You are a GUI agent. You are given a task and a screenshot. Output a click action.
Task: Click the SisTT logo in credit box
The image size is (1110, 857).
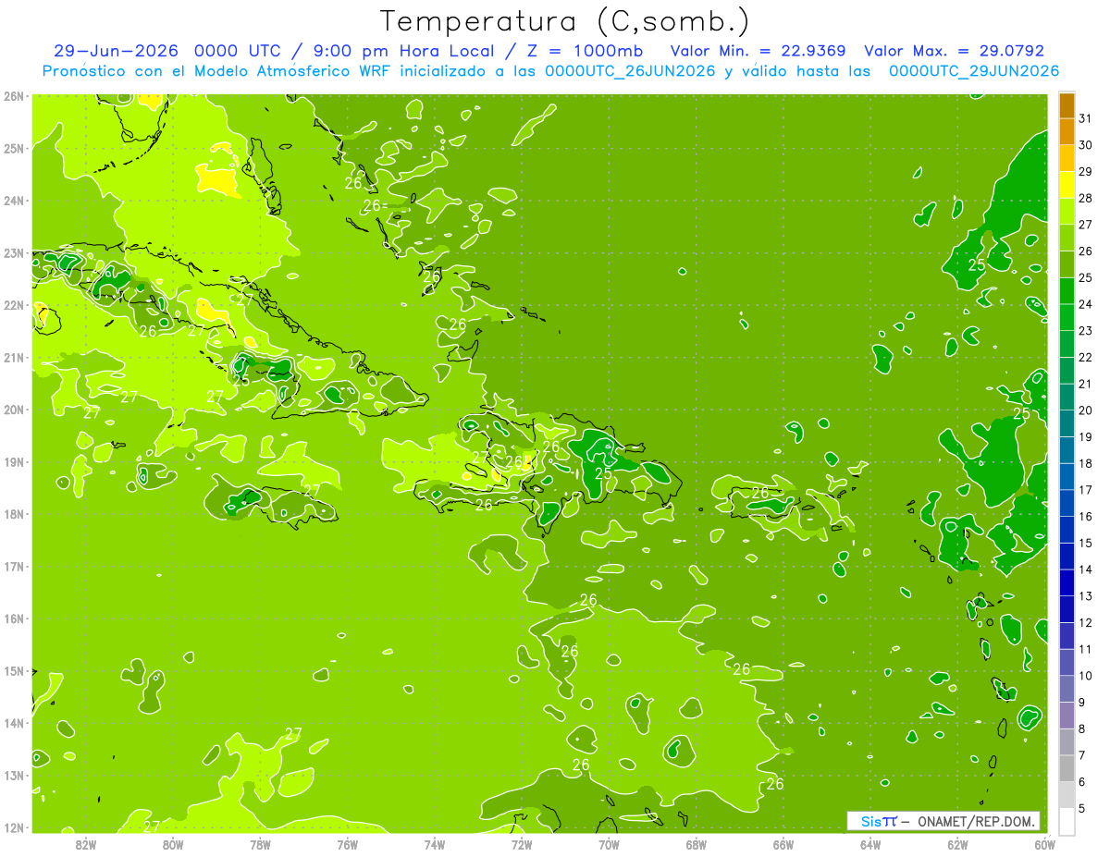click(x=879, y=821)
